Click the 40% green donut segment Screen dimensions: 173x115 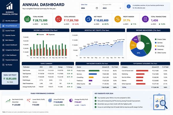click(148, 44)
